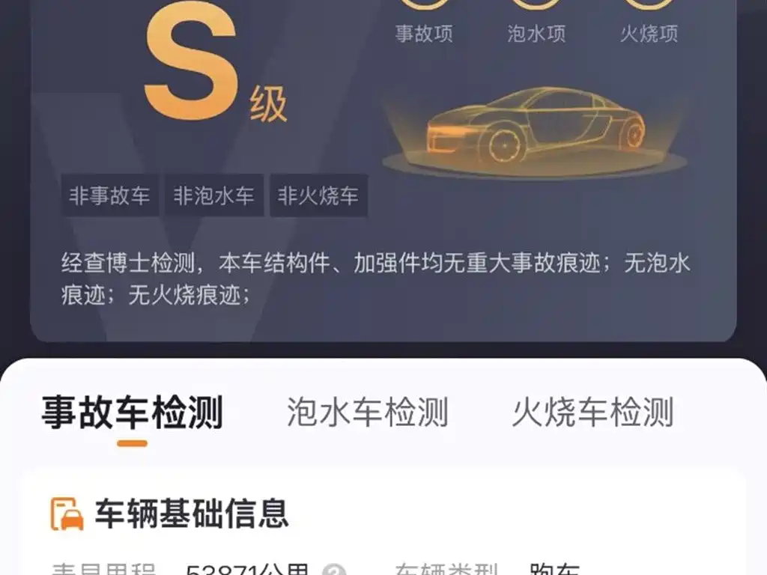Open the 火烧车检测 tab

click(x=593, y=413)
